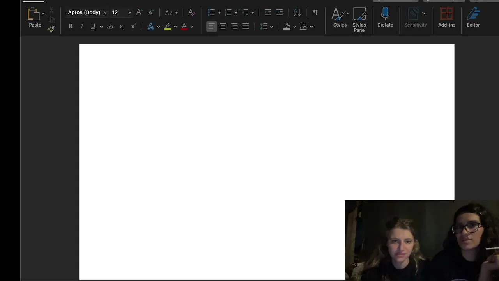Toggle italic formatting
The height and width of the screenshot is (281, 499).
82,27
